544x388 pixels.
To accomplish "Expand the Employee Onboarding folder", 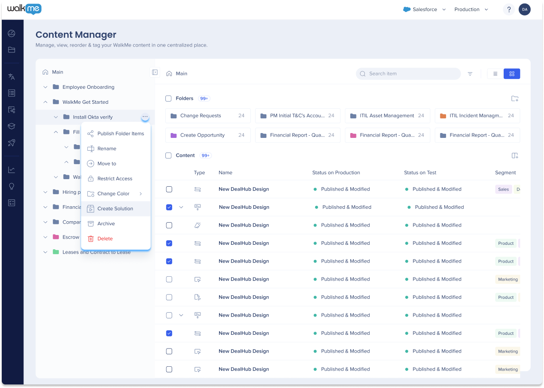I will 45,87.
